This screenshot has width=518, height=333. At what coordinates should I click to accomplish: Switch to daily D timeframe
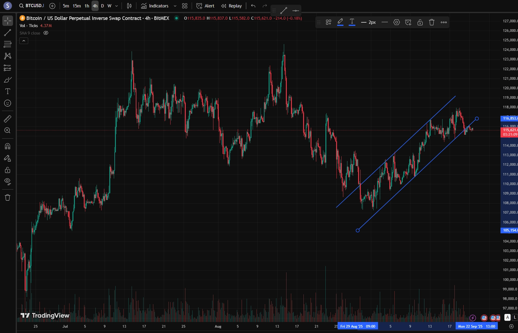click(x=103, y=6)
